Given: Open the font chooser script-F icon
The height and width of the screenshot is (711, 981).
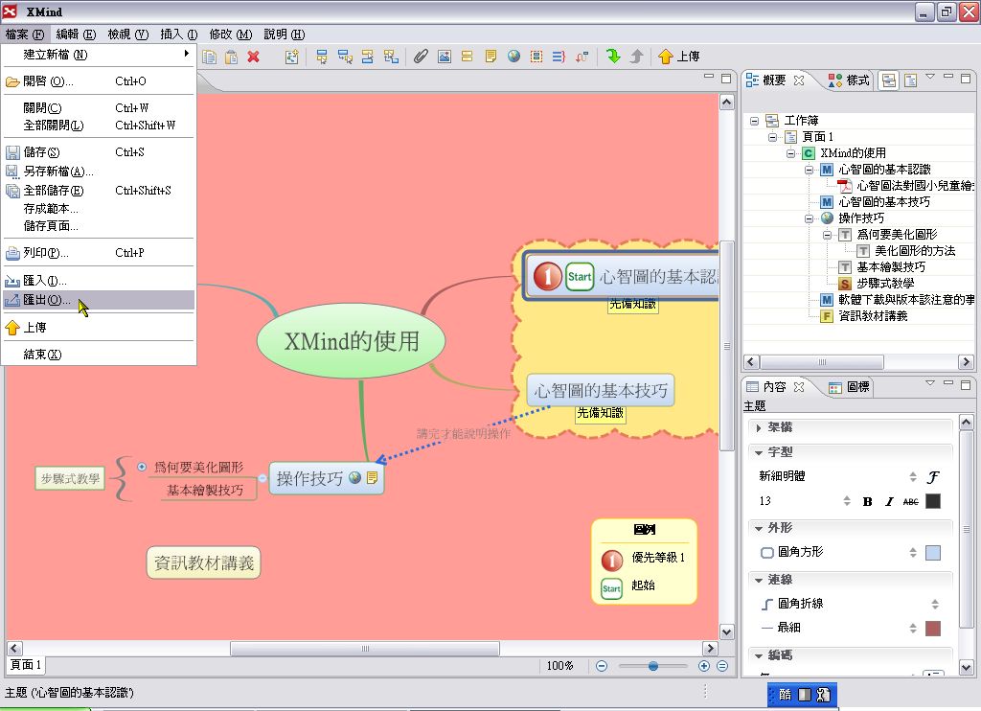Looking at the screenshot, I should pos(933,477).
